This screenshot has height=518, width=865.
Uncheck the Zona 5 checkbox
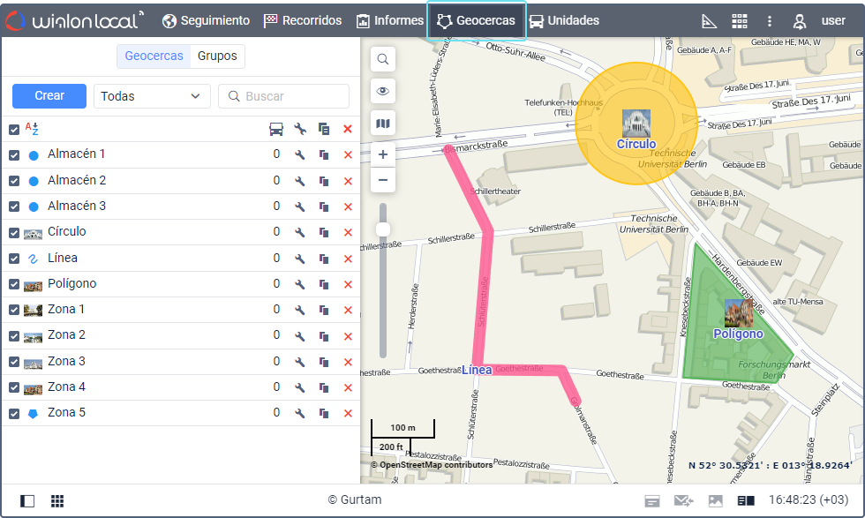click(x=14, y=413)
